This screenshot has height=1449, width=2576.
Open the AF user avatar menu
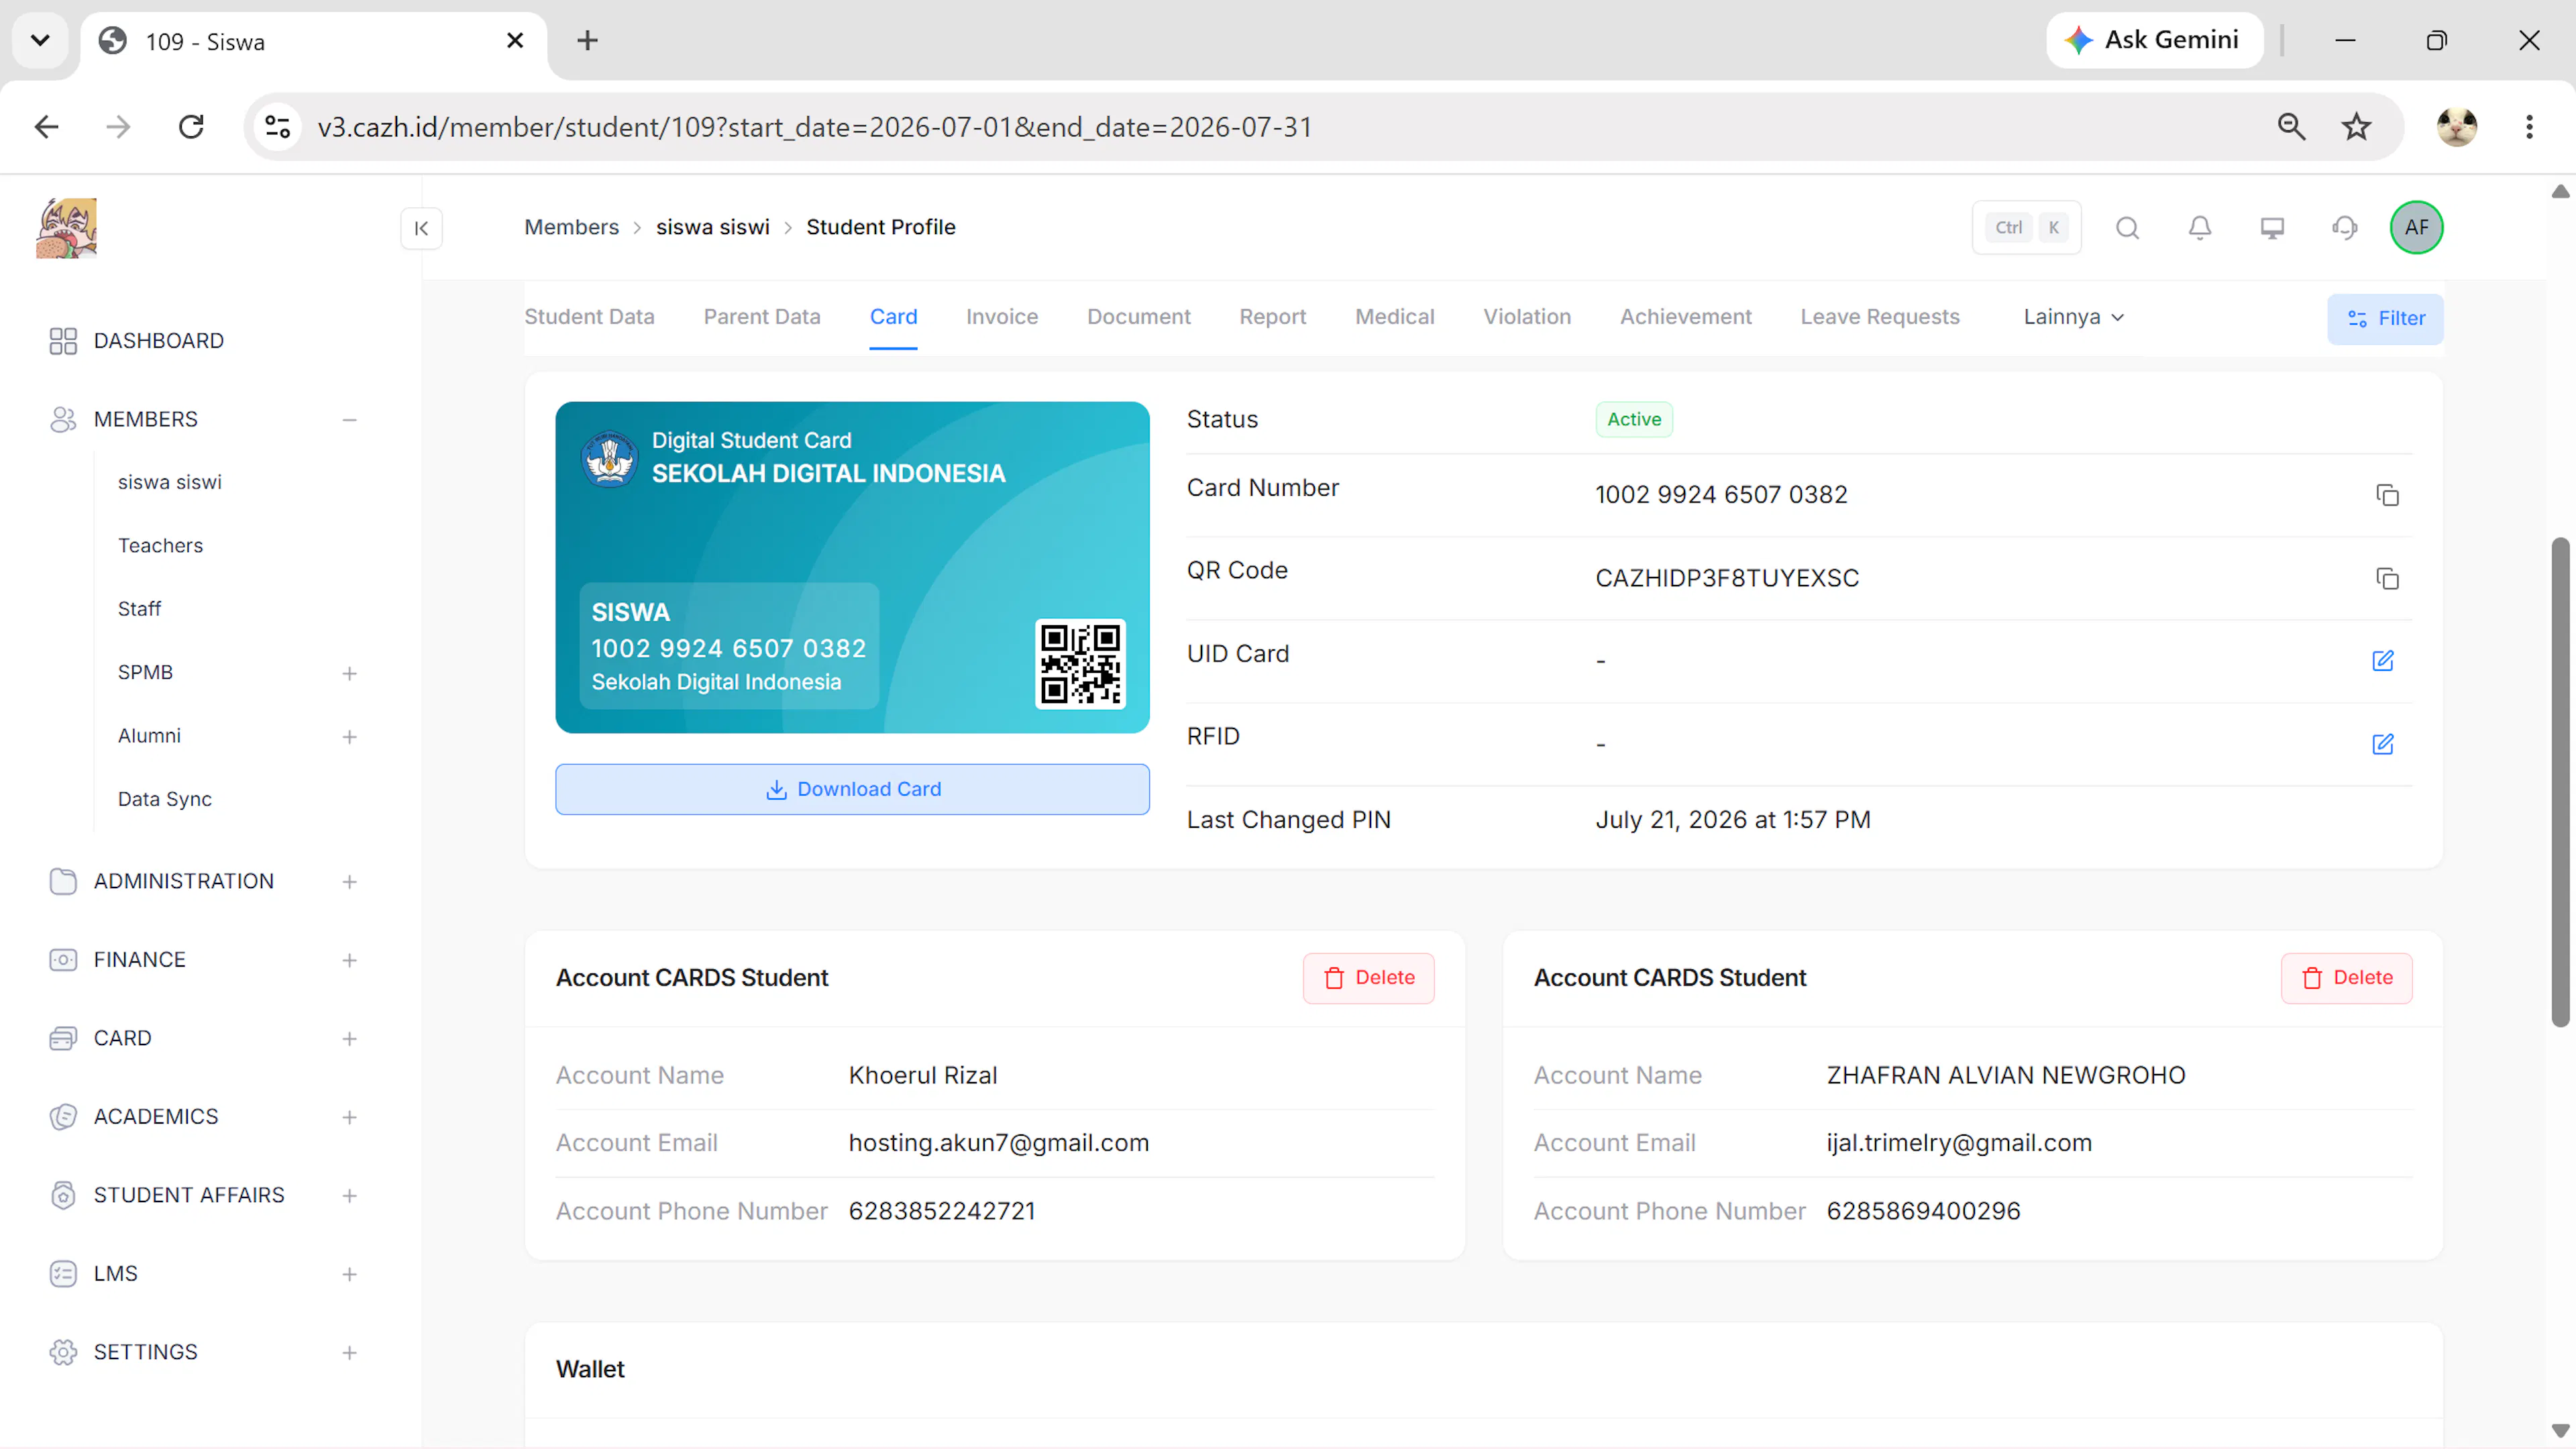coord(2416,228)
